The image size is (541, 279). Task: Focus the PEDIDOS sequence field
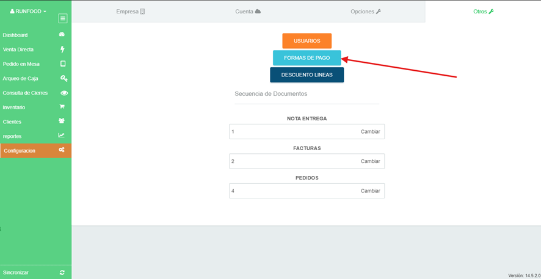pyautogui.click(x=307, y=190)
